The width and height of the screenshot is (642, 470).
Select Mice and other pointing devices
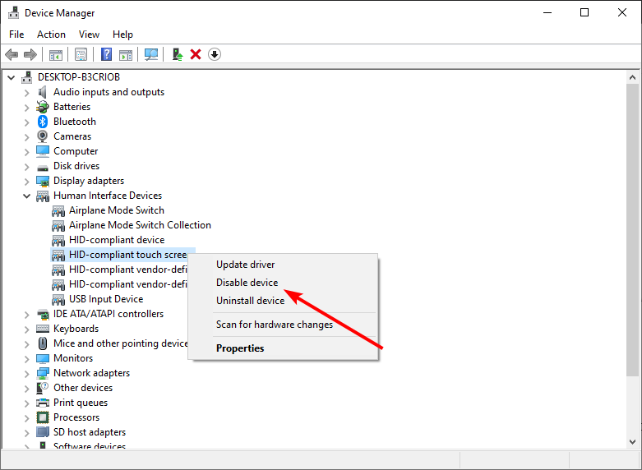coord(120,343)
